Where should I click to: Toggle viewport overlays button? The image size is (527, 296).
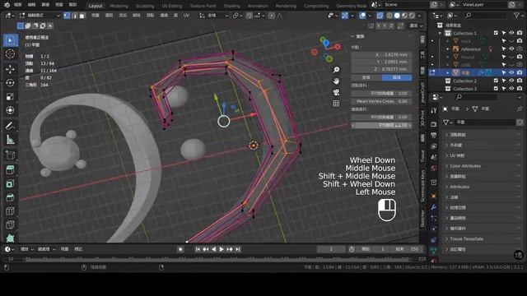pyautogui.click(x=362, y=16)
